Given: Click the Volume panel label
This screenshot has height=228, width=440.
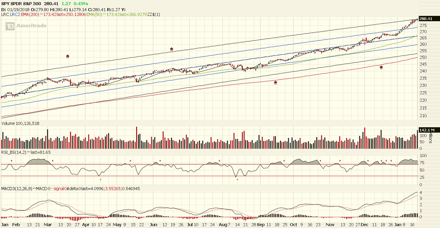Looking at the screenshot, I should [10, 123].
